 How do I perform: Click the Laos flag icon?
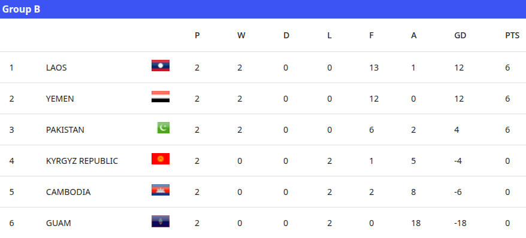pyautogui.click(x=161, y=66)
